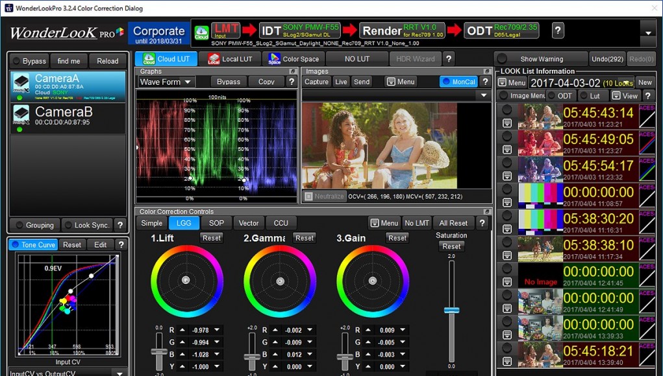Open list icon for look 05:45:49:05
The height and width of the screenshot is (376, 663).
[x=507, y=149]
